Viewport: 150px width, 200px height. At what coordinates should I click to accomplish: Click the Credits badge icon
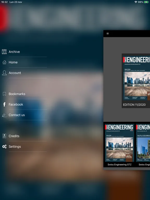click(x=4, y=136)
